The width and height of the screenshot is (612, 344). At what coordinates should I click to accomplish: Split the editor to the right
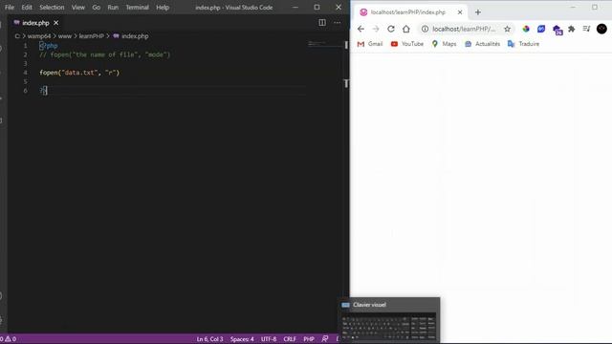(322, 23)
